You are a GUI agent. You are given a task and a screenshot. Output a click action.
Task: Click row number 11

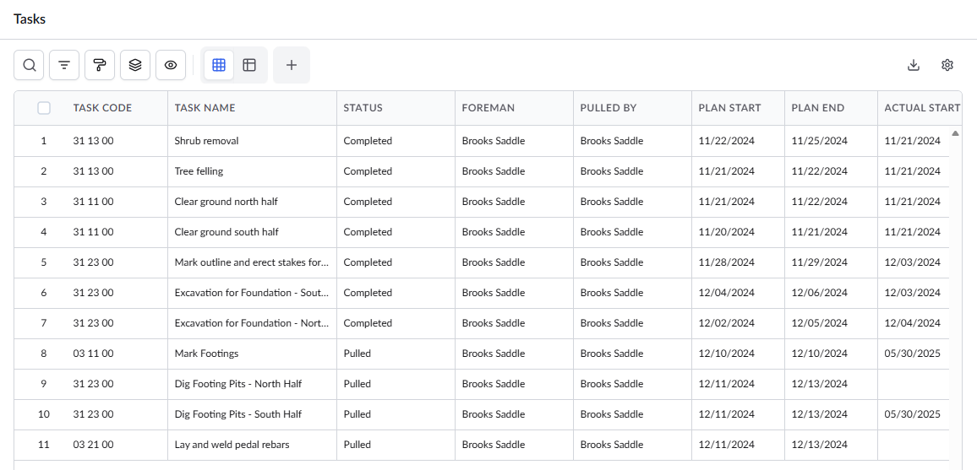click(44, 446)
